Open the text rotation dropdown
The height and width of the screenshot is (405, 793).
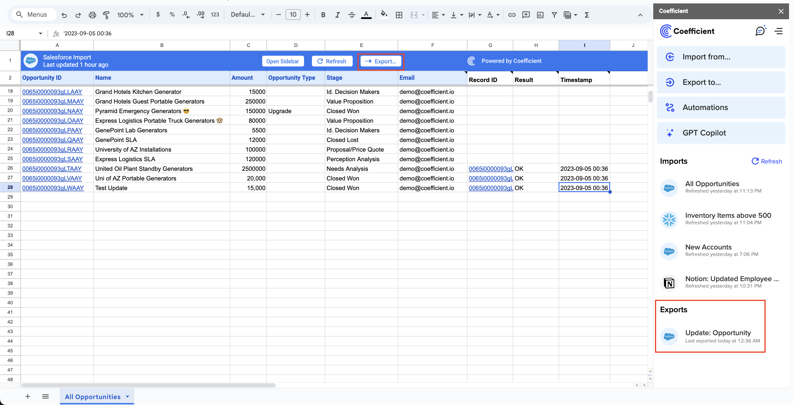point(493,15)
